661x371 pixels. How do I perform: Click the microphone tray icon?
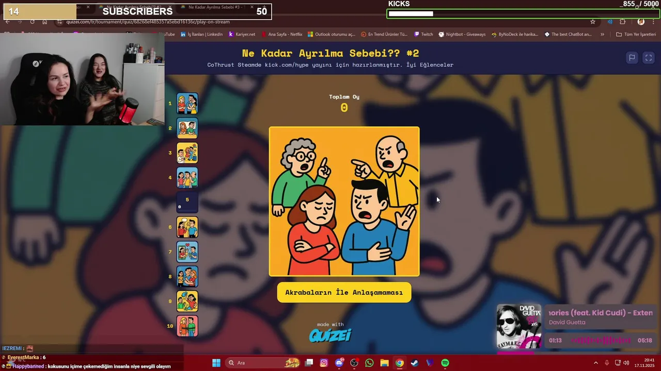pyautogui.click(x=607, y=363)
